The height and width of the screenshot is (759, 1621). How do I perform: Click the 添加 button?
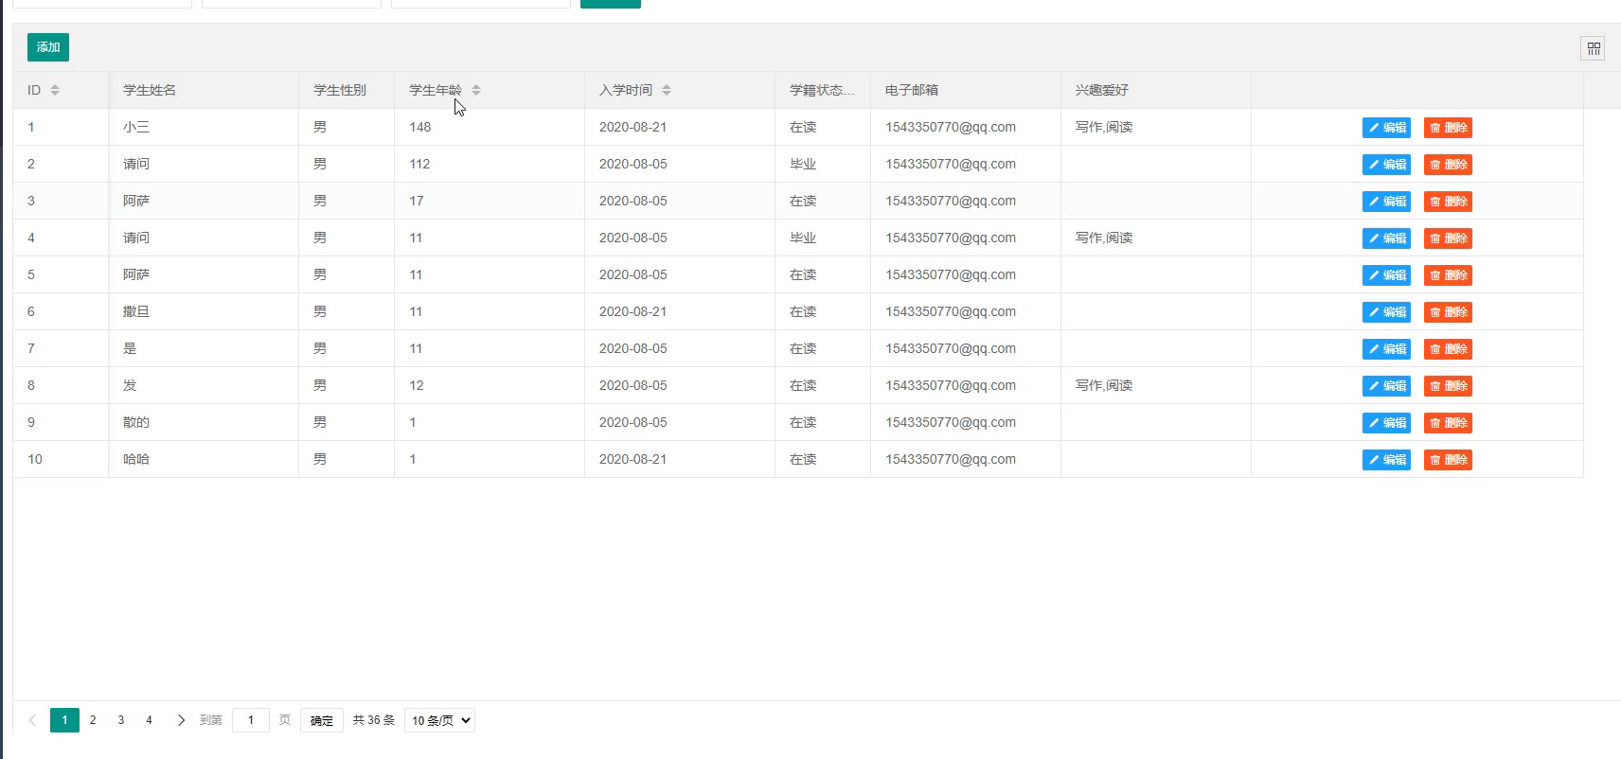48,47
